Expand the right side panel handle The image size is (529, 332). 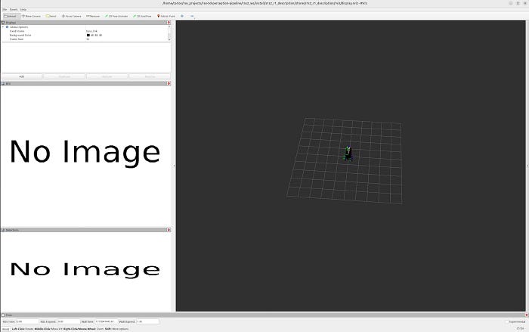tap(527, 166)
